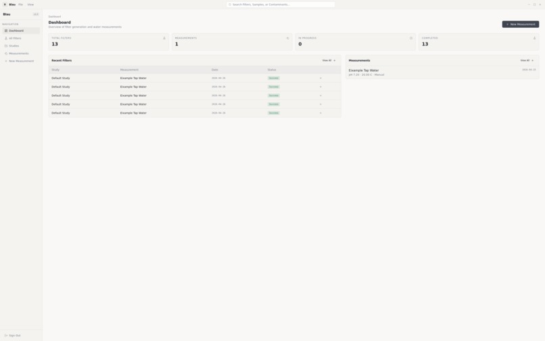Click the Success badge in the first table row

pos(274,78)
